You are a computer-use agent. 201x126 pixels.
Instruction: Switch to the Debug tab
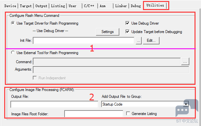[136, 6]
